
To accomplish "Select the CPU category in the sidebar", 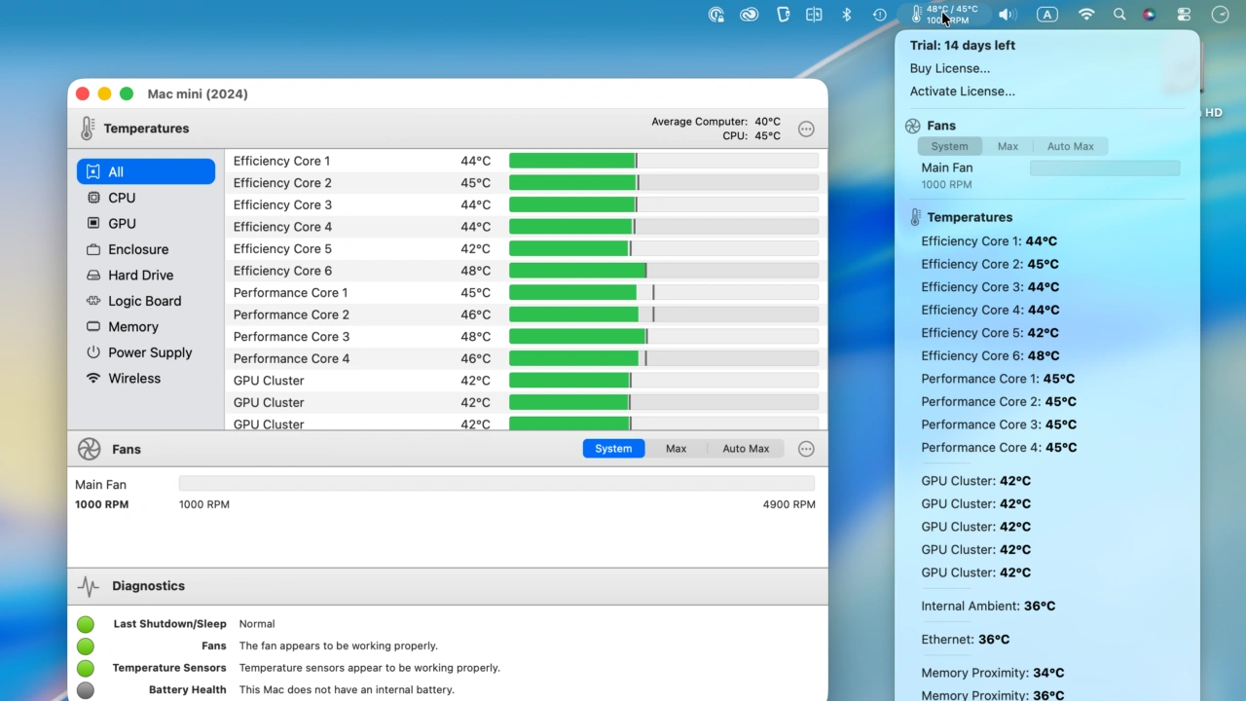I will coord(121,198).
